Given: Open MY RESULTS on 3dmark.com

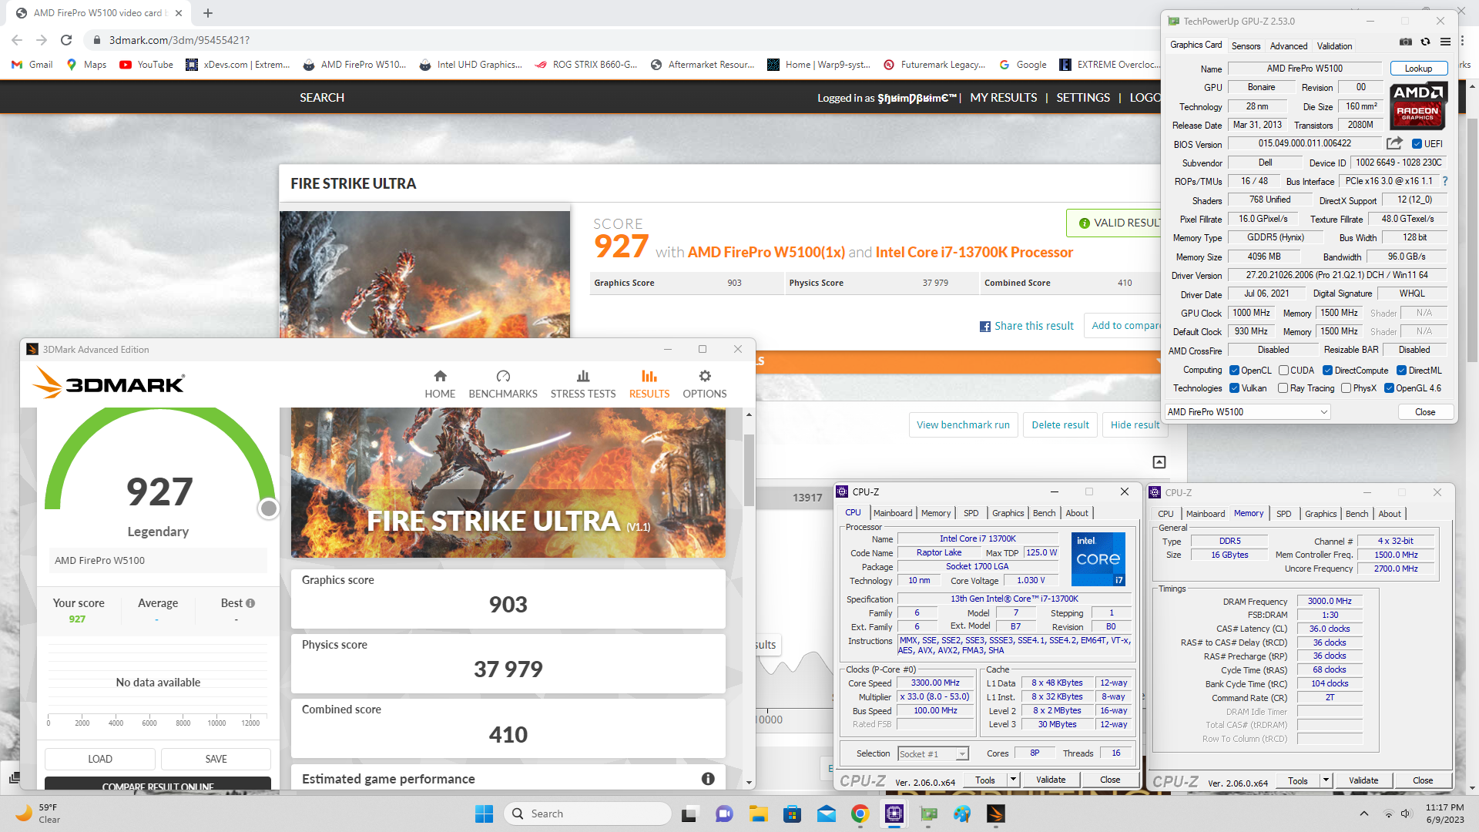Looking at the screenshot, I should 1003,98.
